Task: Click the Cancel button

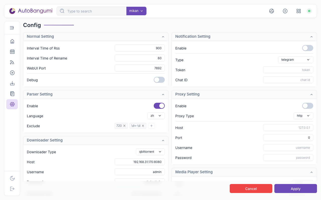Action: 251,189
